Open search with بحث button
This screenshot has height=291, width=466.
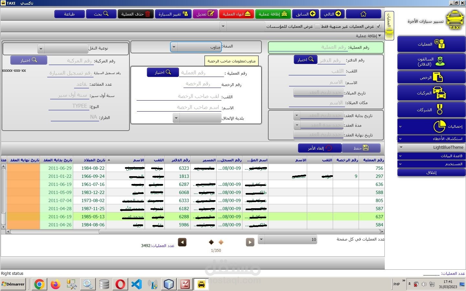[101, 14]
